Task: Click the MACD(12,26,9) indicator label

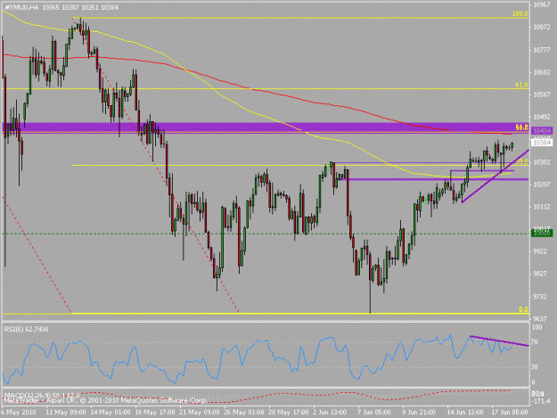Action: pos(42,395)
